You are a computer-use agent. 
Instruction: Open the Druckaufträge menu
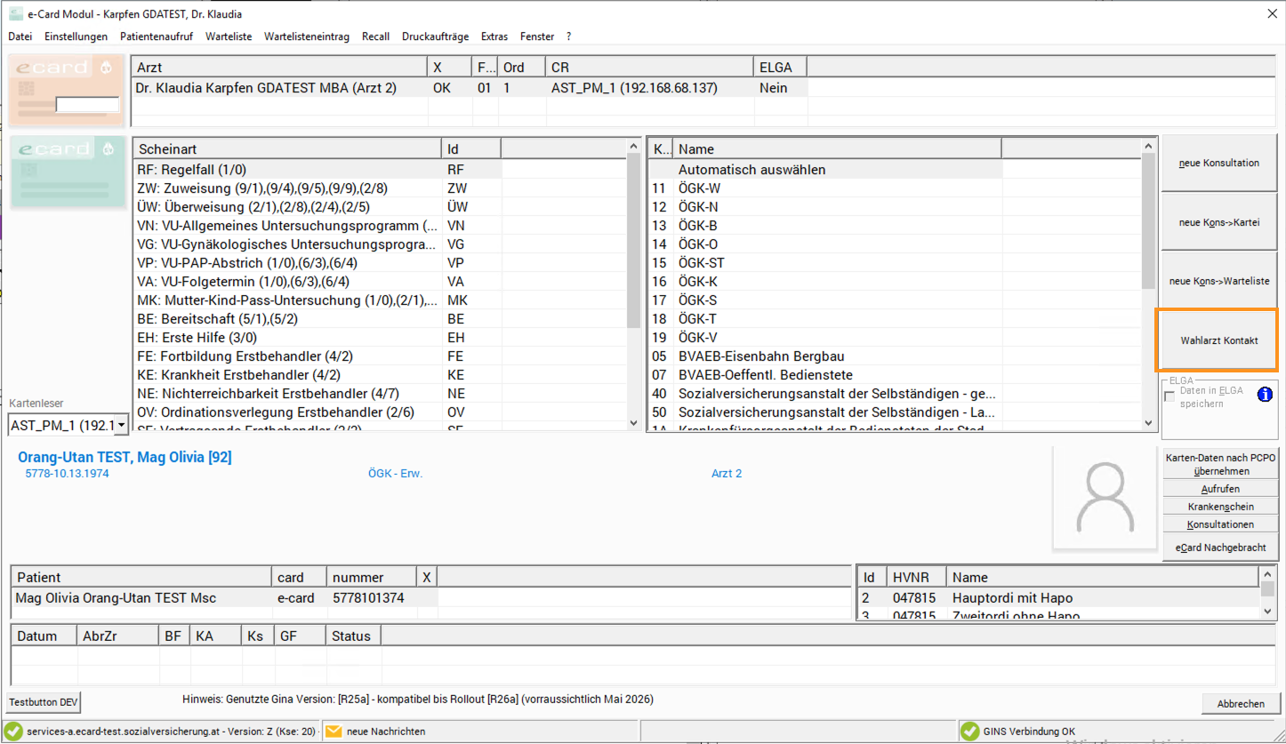(435, 36)
